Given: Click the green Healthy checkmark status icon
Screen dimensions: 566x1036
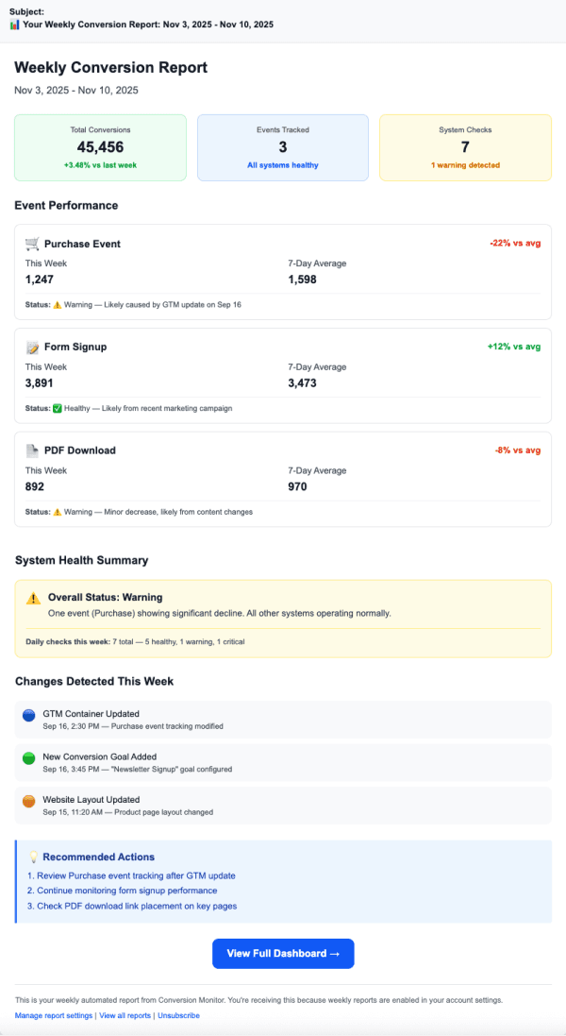Looking at the screenshot, I should click(57, 409).
